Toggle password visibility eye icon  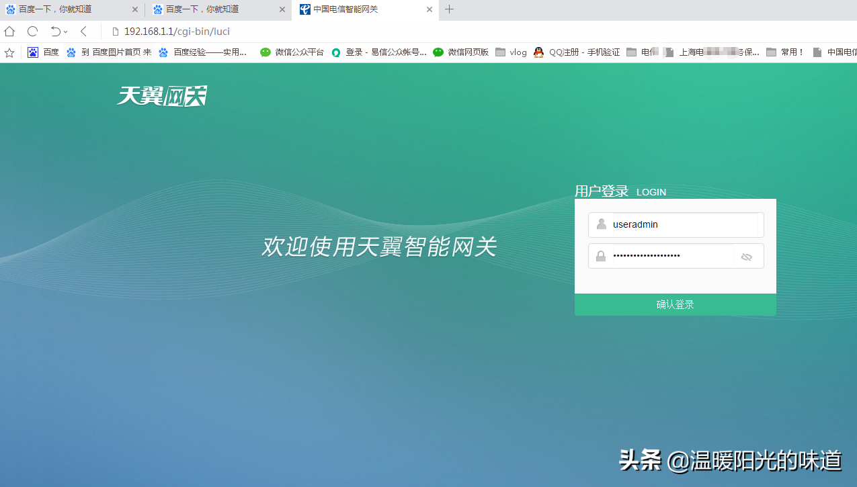[746, 257]
